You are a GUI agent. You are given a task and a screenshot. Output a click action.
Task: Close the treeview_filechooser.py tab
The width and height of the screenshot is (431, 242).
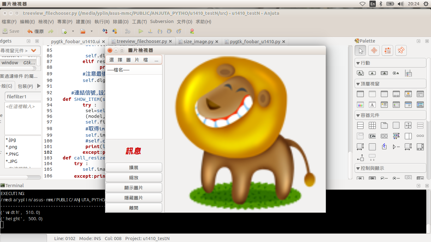170,41
